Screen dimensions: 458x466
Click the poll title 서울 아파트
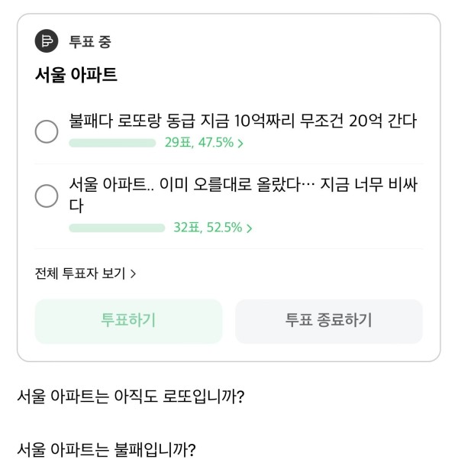pyautogui.click(x=76, y=74)
